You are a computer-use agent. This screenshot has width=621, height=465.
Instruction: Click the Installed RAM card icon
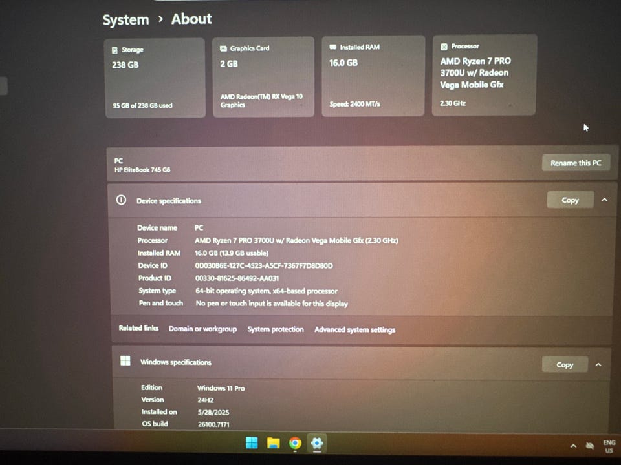click(332, 47)
